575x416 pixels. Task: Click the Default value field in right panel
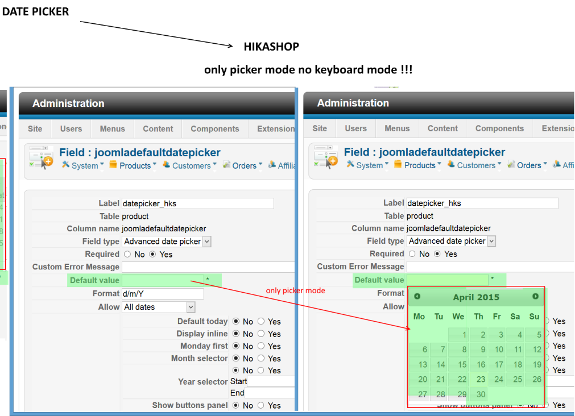click(x=448, y=280)
